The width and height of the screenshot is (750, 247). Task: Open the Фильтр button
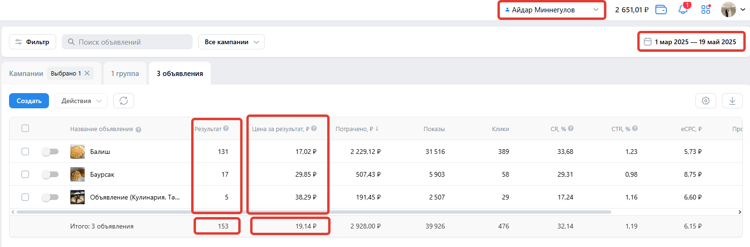[x=32, y=42]
